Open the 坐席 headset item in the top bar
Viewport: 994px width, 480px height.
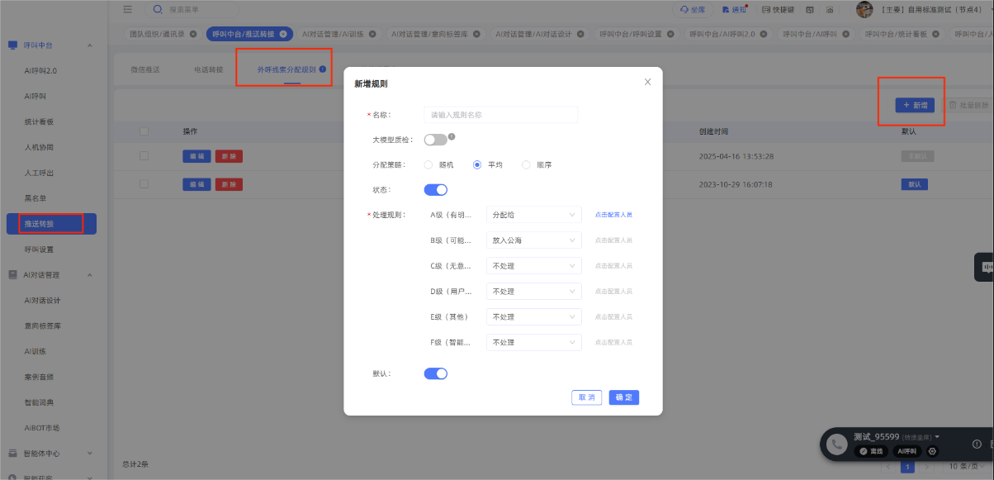pos(692,9)
